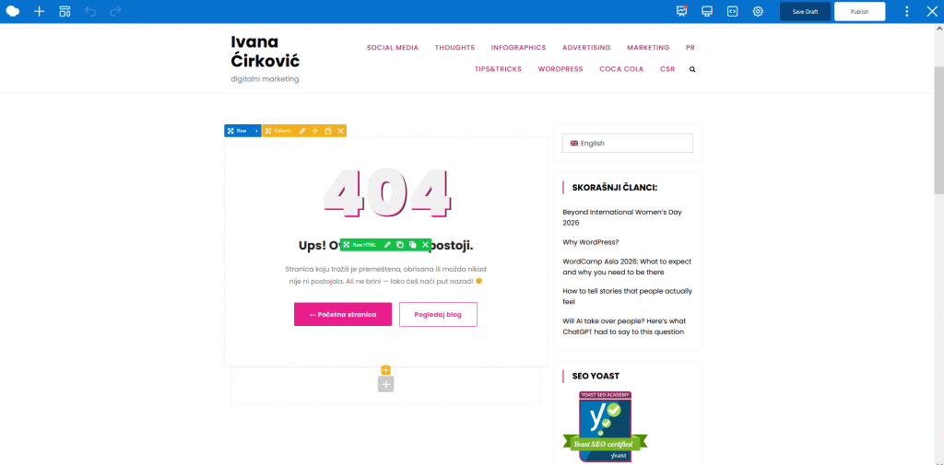This screenshot has width=944, height=465.
Task: Click the digitalni marketing tagline text
Action: point(265,79)
